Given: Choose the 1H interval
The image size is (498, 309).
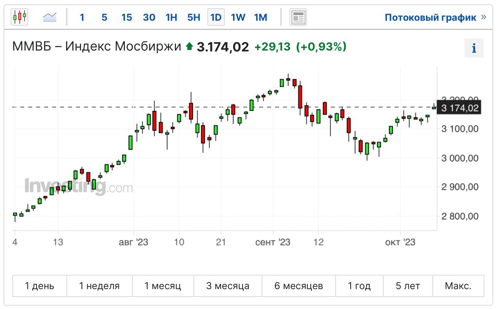Looking at the screenshot, I should tap(171, 17).
